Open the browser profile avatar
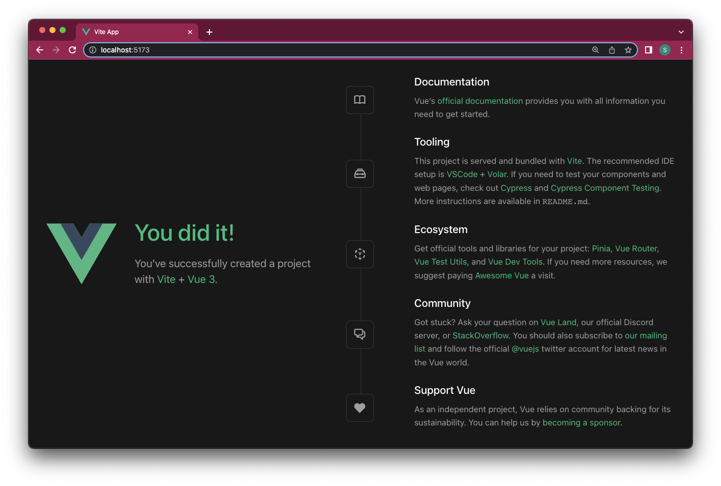Image resolution: width=721 pixels, height=486 pixels. point(665,50)
